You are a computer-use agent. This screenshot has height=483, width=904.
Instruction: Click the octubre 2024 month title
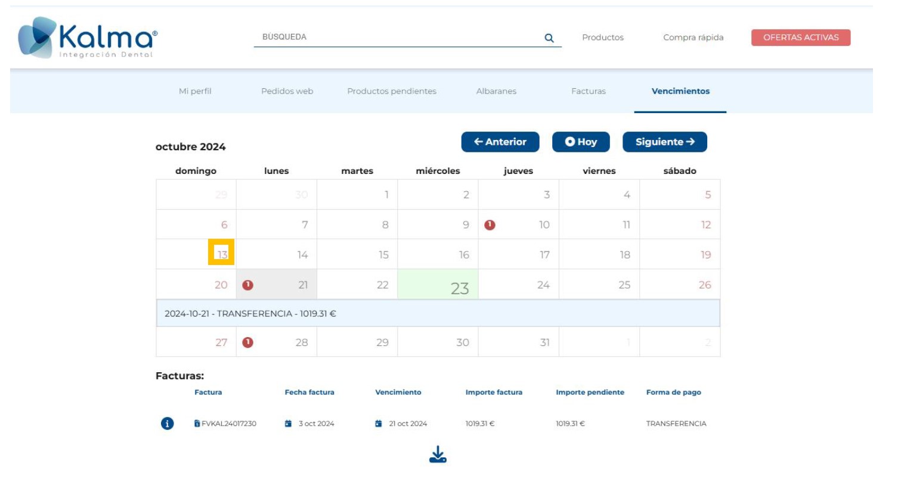(x=191, y=147)
